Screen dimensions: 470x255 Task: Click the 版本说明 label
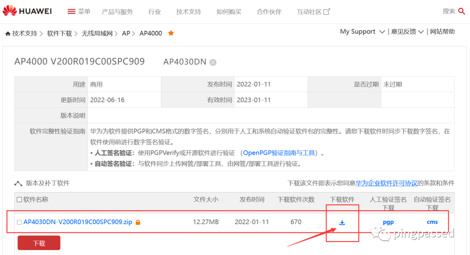coord(73,116)
